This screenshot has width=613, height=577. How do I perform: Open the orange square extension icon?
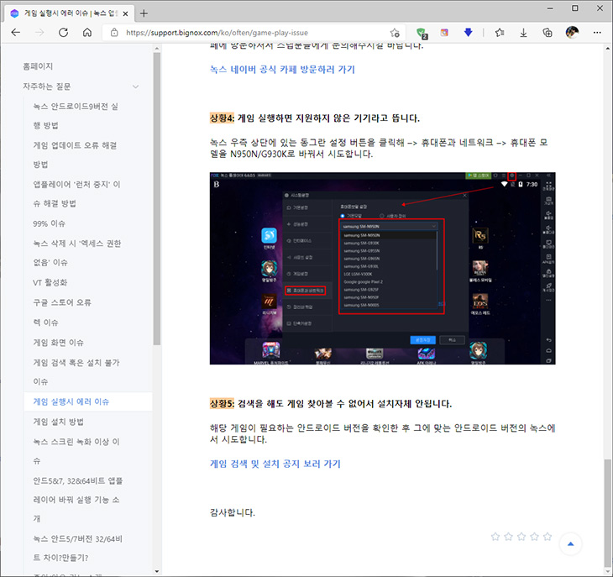(444, 33)
